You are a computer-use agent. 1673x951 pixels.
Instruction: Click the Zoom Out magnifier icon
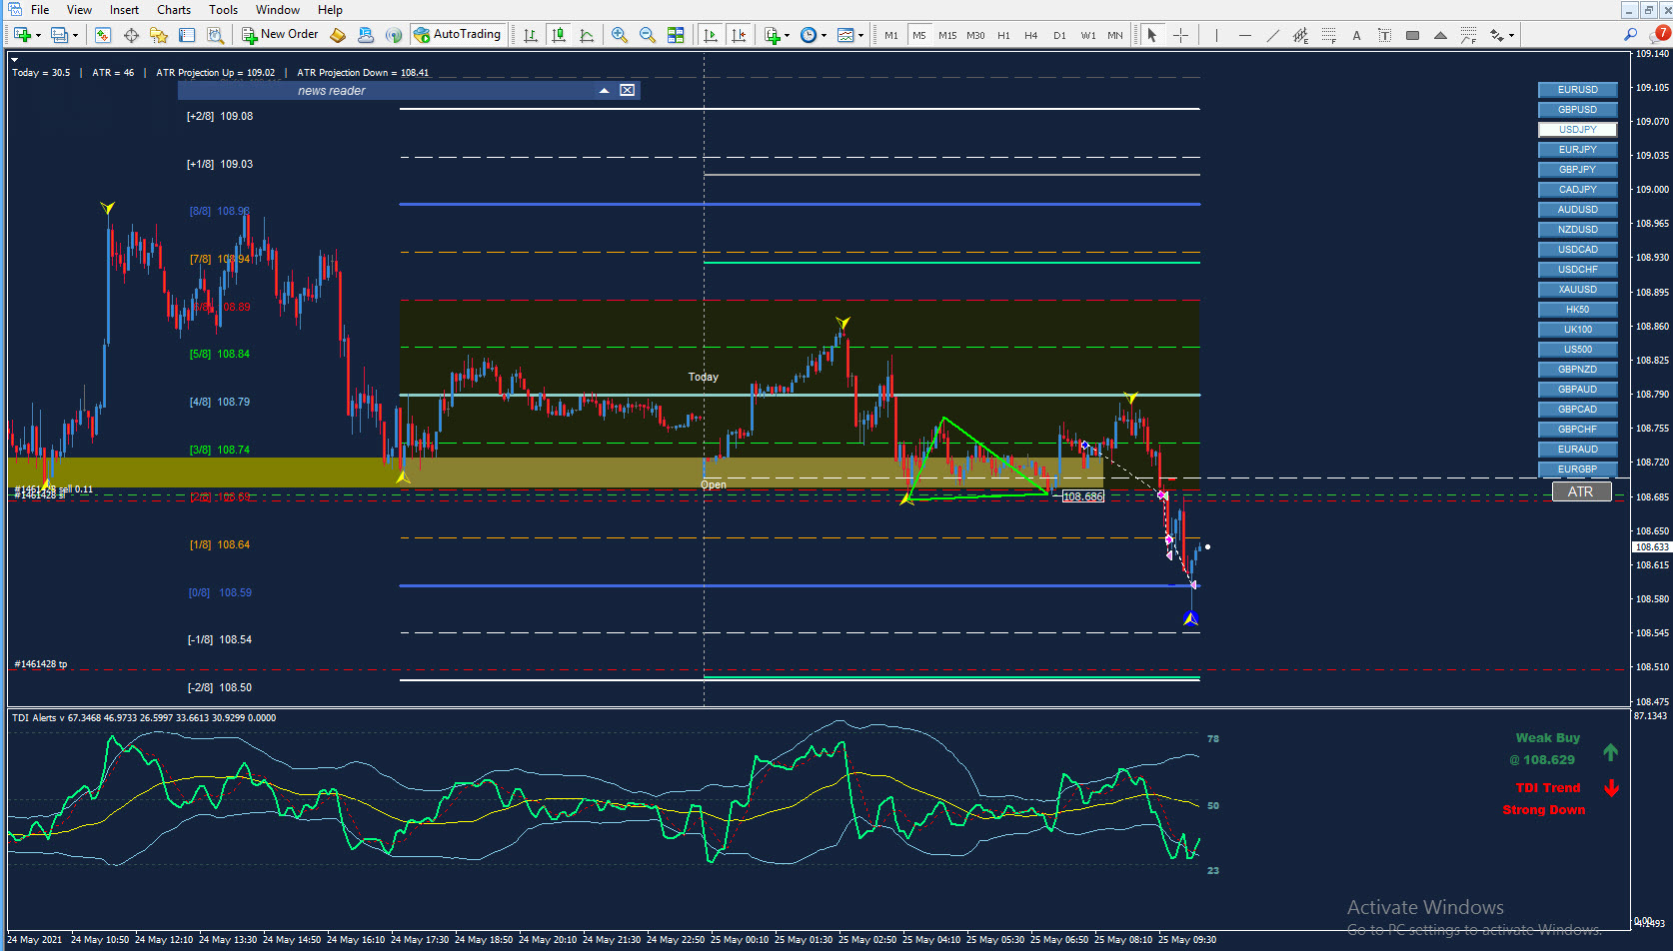point(648,35)
